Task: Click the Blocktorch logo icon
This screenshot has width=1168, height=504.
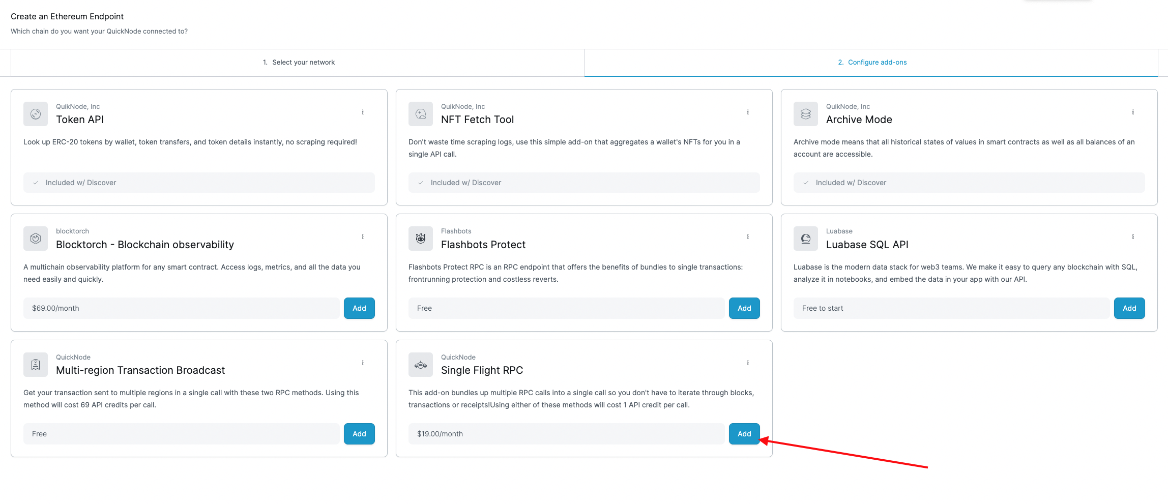Action: pyautogui.click(x=36, y=239)
